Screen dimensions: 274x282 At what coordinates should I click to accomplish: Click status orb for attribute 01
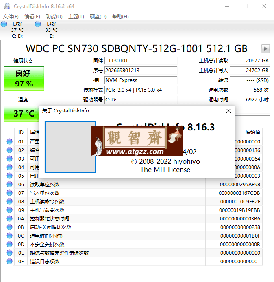point(9,141)
